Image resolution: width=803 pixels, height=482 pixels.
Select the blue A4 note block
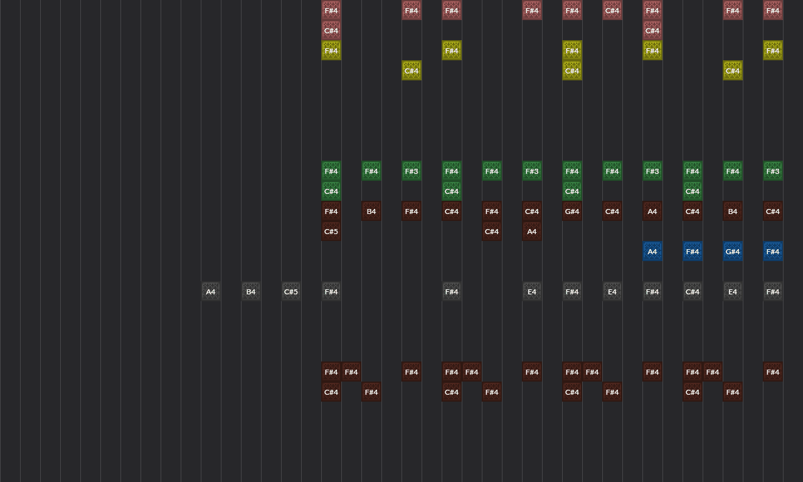[x=652, y=252]
